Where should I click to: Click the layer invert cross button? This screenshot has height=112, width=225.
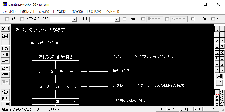220,82
